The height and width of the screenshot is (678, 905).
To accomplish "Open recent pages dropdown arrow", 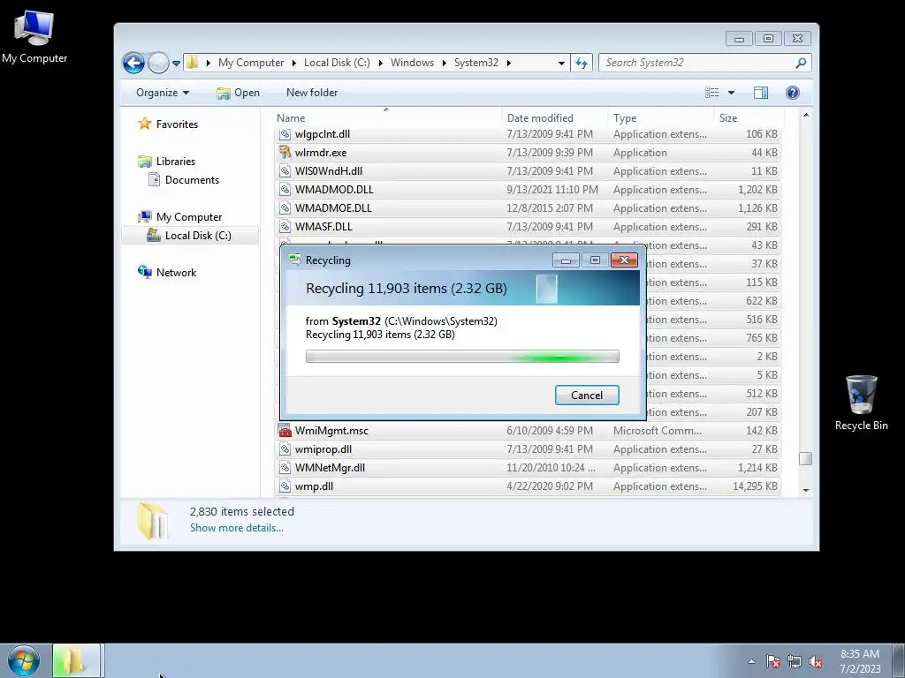I will 176,63.
